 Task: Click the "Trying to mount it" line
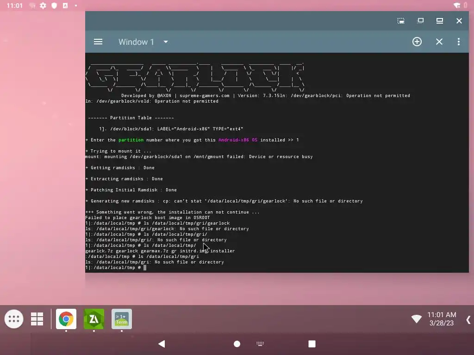coord(118,151)
